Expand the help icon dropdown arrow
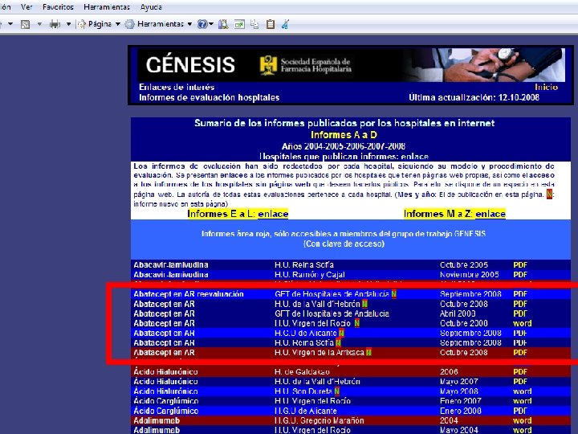The image size is (578, 434). (x=211, y=24)
